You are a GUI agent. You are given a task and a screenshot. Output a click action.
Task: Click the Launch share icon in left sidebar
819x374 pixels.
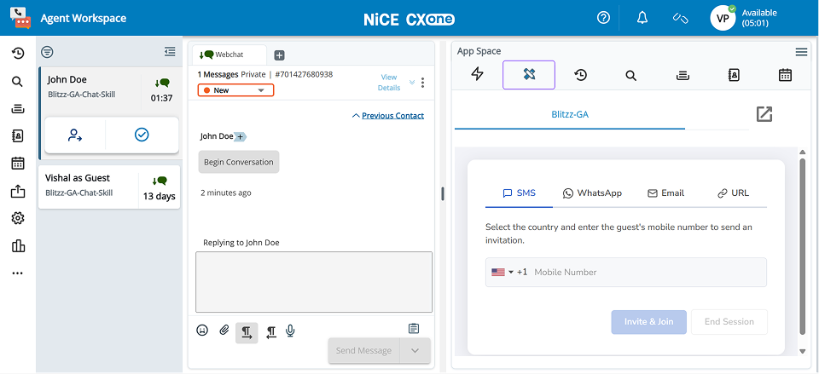point(18,191)
